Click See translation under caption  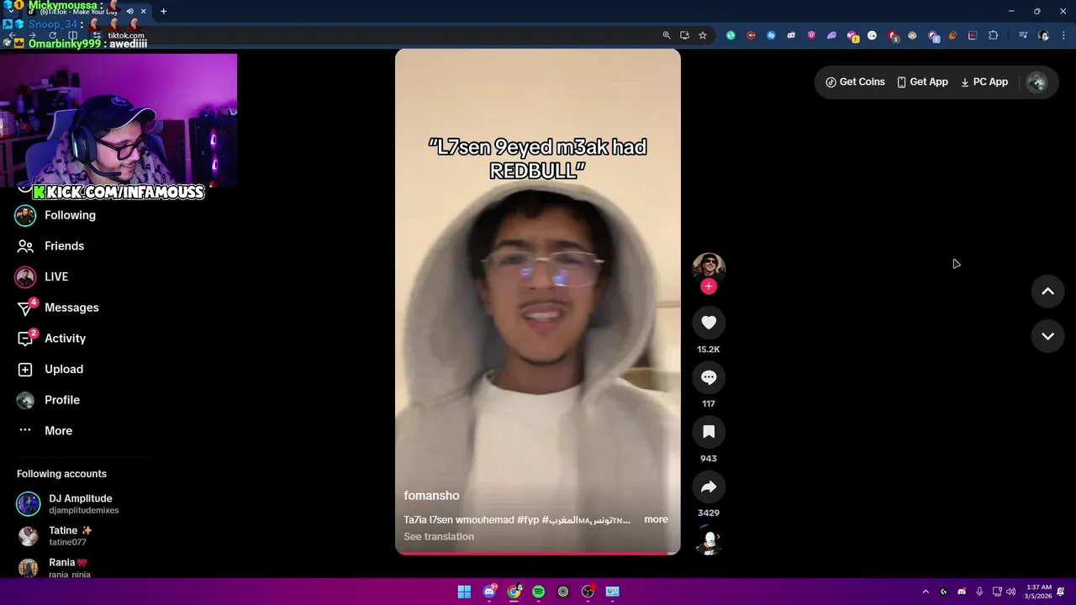pos(439,537)
